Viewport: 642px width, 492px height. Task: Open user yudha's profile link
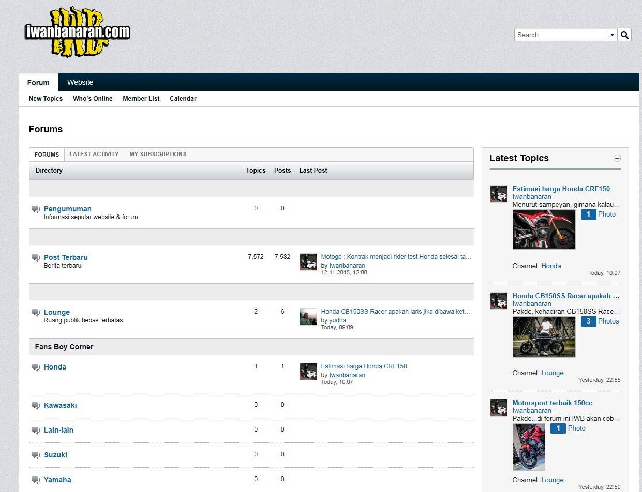338,320
